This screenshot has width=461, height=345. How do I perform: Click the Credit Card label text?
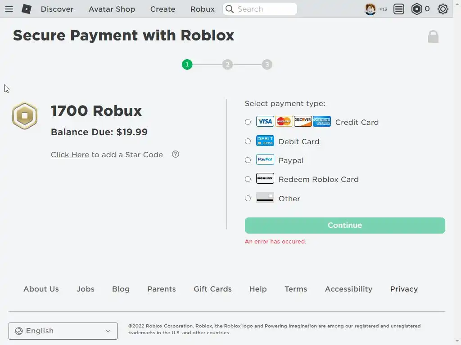coord(357,122)
